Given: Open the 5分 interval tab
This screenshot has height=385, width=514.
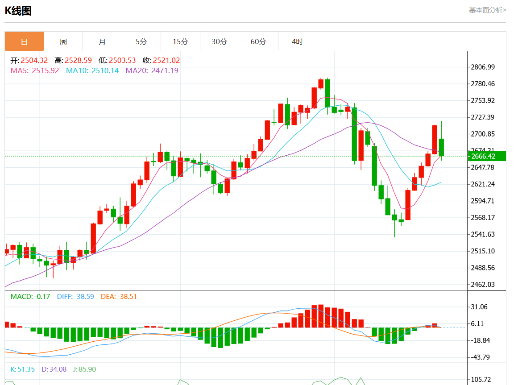Looking at the screenshot, I should coord(141,41).
